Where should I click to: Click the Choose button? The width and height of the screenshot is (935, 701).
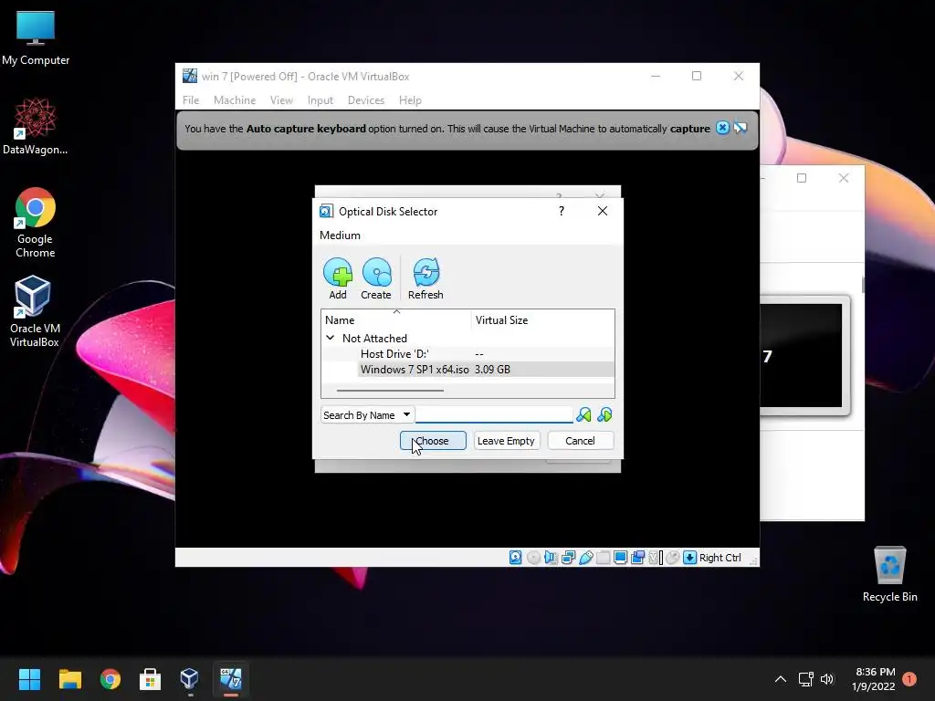pyautogui.click(x=433, y=441)
